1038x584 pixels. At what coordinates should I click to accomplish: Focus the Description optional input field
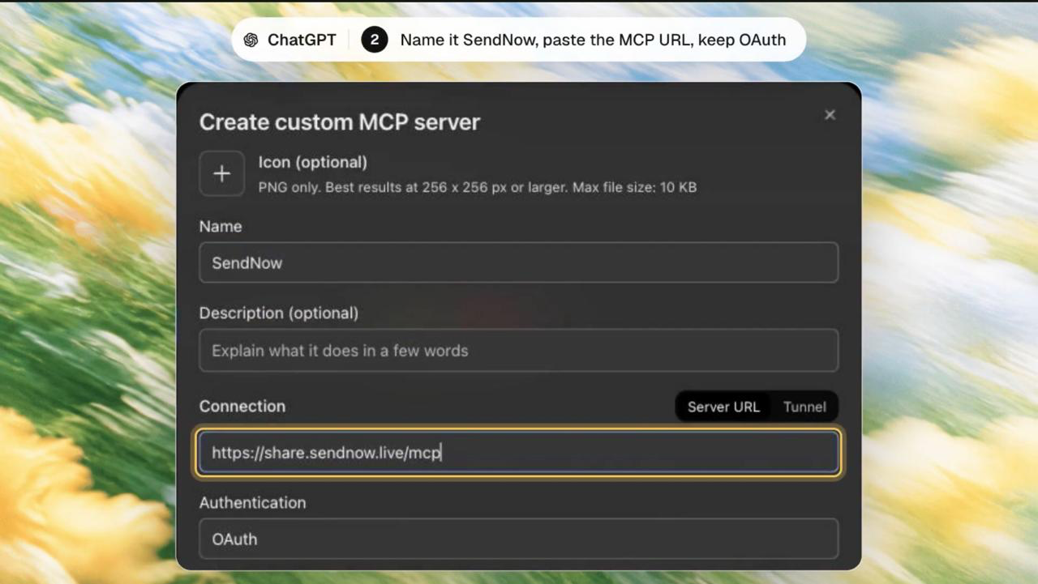518,350
